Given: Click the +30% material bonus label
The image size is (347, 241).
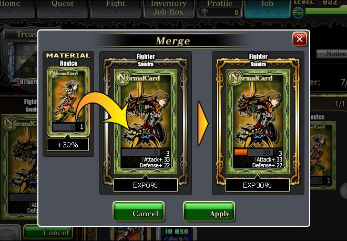Looking at the screenshot, I should (68, 145).
